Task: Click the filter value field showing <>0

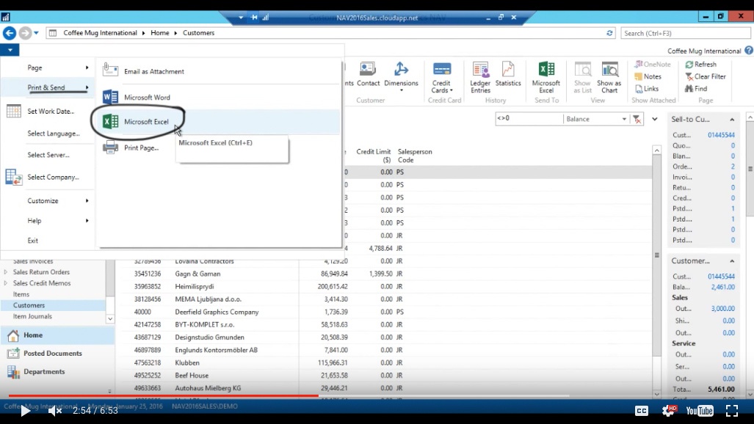Action: (529, 119)
